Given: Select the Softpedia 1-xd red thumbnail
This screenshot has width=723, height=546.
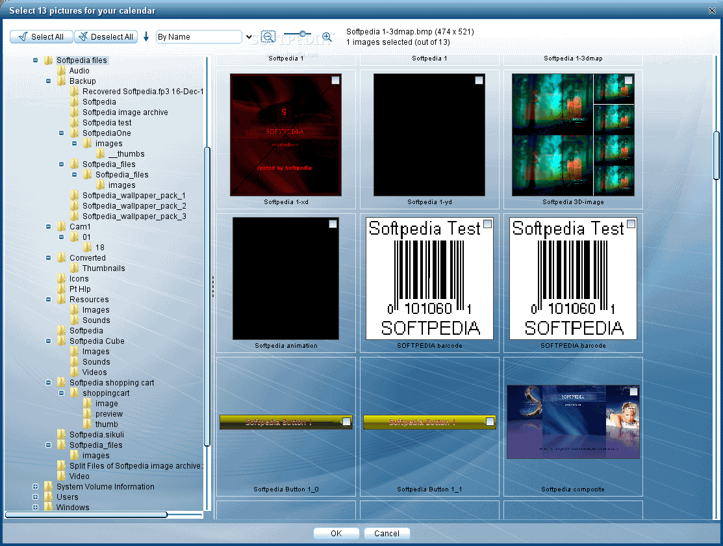Looking at the screenshot, I should [286, 135].
